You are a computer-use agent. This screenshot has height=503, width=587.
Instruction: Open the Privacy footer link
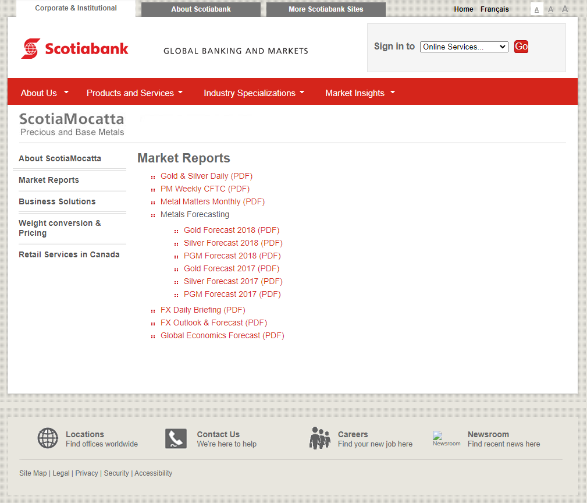click(x=87, y=473)
